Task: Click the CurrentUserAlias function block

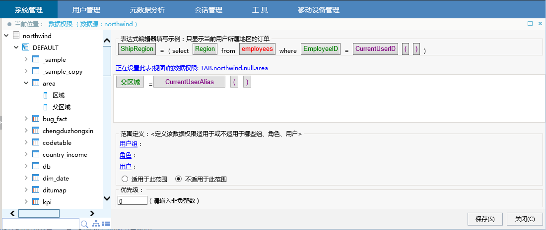Action: tap(190, 82)
